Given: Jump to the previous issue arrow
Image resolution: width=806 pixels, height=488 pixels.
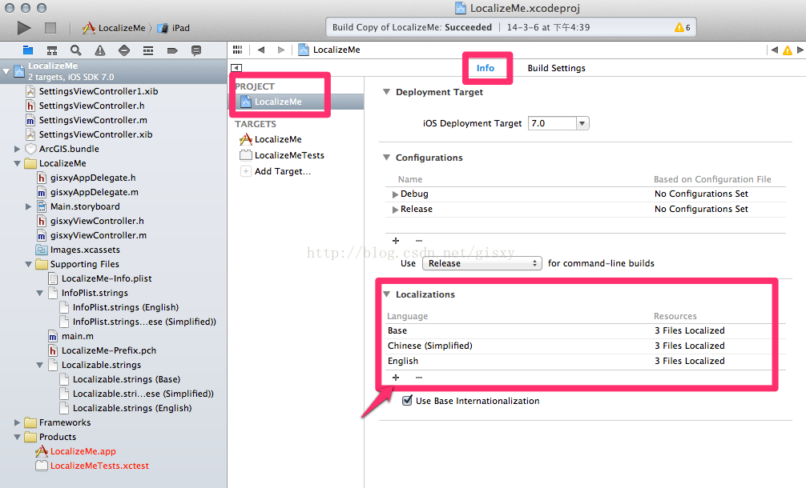Looking at the screenshot, I should pos(775,50).
